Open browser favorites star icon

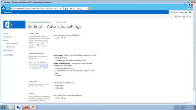click(192, 9)
